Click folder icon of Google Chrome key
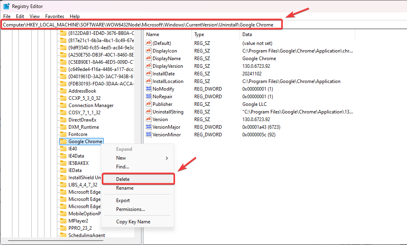This screenshot has height=245, width=407. coord(63,141)
